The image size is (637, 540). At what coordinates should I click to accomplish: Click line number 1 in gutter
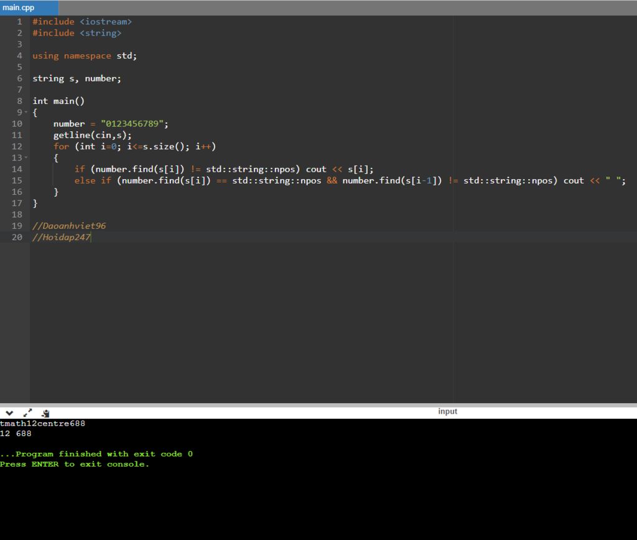[19, 22]
